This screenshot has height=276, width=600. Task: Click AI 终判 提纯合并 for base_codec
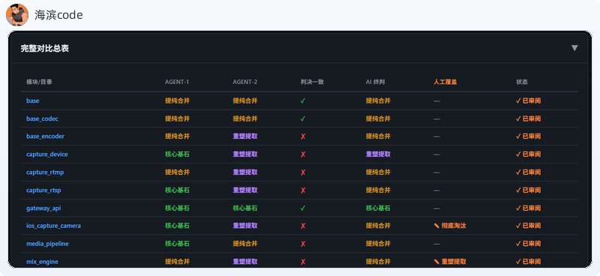(x=378, y=118)
